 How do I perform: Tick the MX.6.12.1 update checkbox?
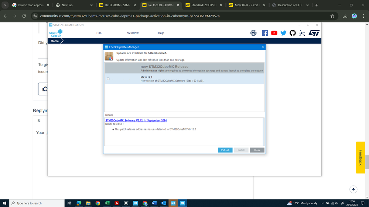[108, 79]
